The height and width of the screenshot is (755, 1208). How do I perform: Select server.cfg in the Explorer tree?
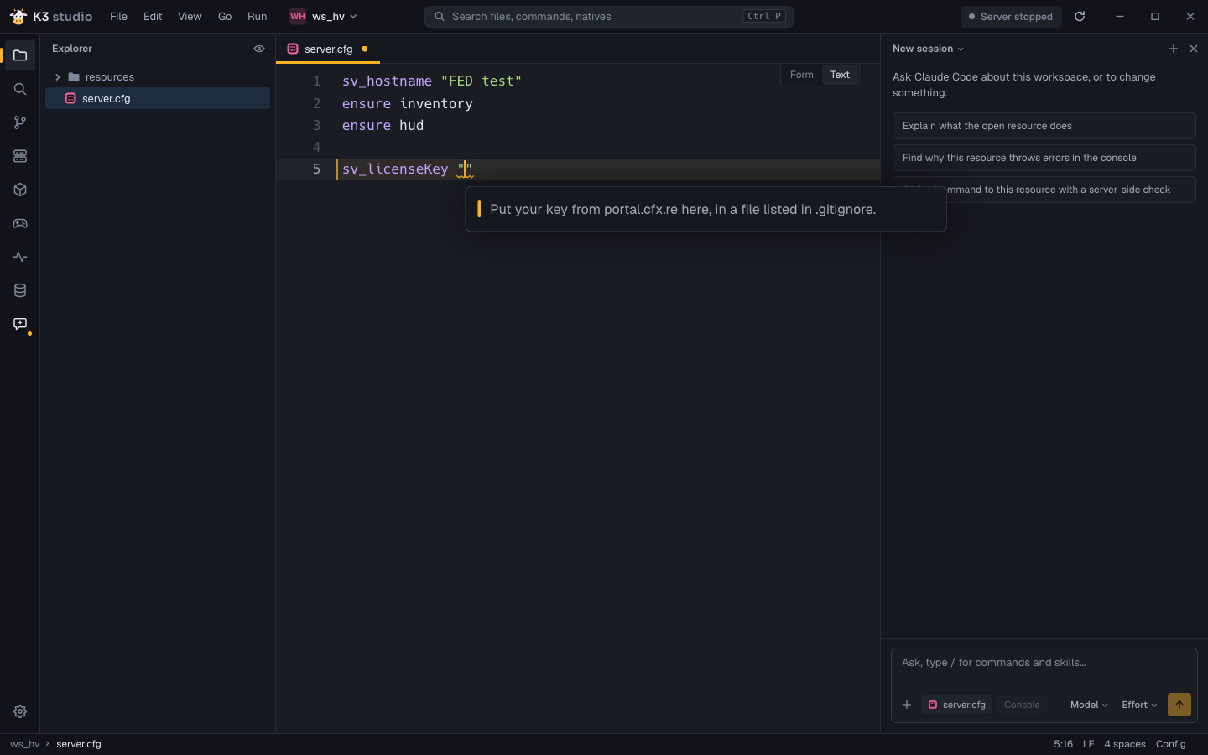click(158, 98)
